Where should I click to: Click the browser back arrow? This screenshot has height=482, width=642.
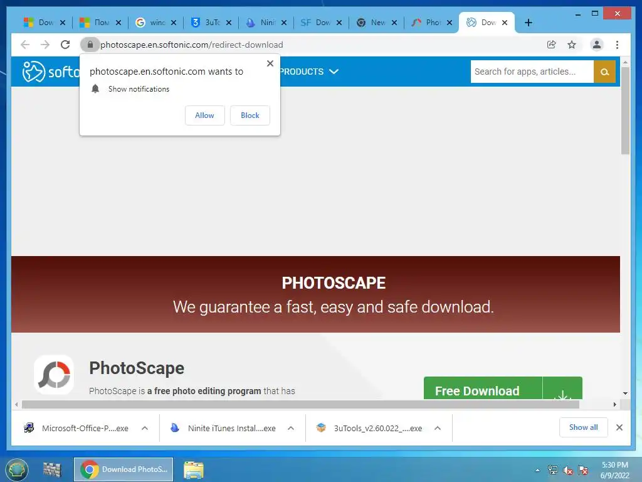click(x=25, y=45)
